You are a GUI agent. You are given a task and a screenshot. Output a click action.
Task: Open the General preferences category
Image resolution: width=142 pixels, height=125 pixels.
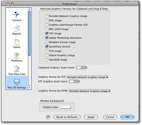[x=17, y=16]
